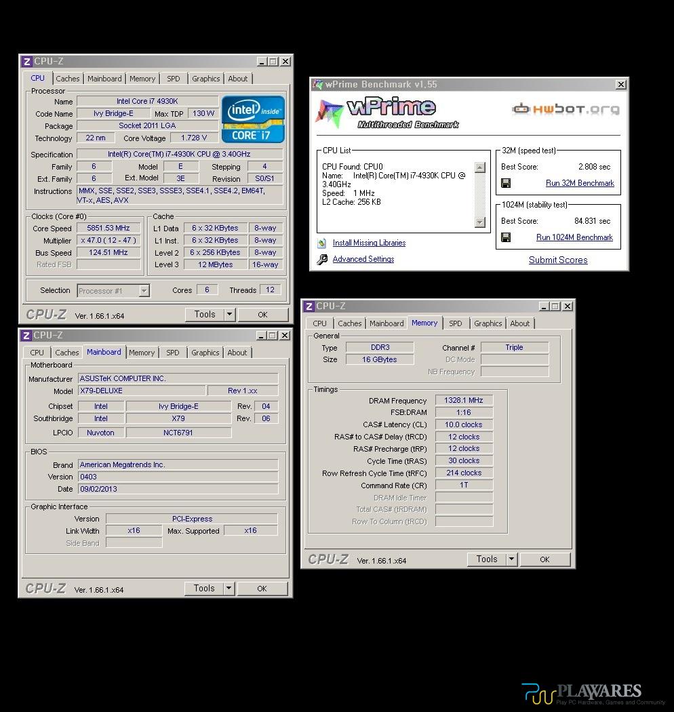The width and height of the screenshot is (674, 712).
Task: Click the Bus Speed 124.51 MHz value
Action: [x=108, y=252]
